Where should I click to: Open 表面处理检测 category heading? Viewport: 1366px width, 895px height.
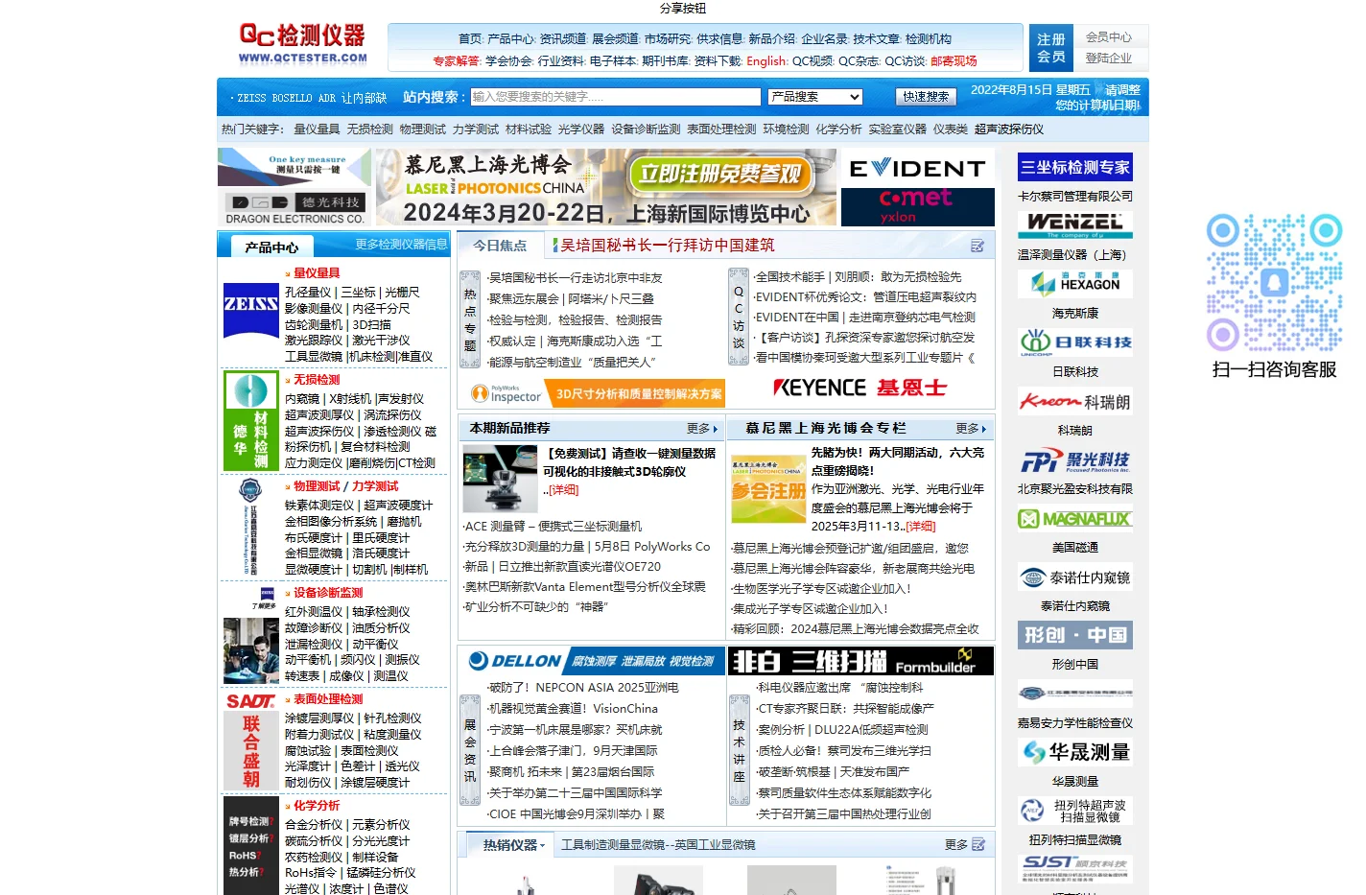click(x=328, y=699)
